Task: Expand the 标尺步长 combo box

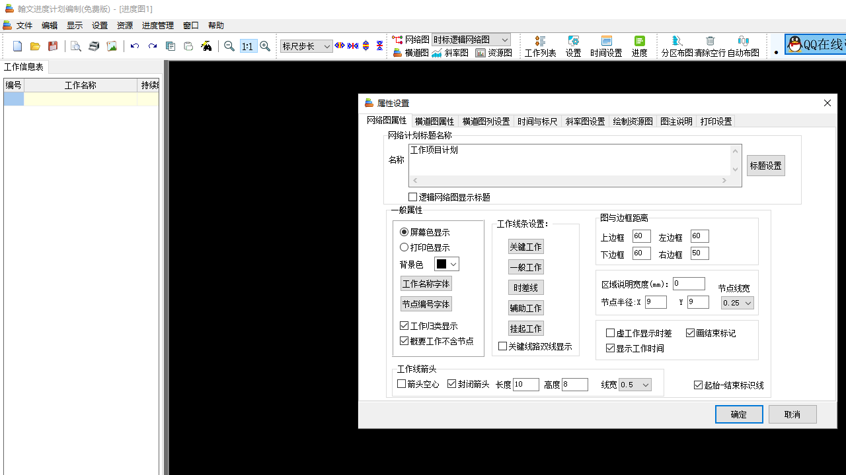Action: point(328,46)
